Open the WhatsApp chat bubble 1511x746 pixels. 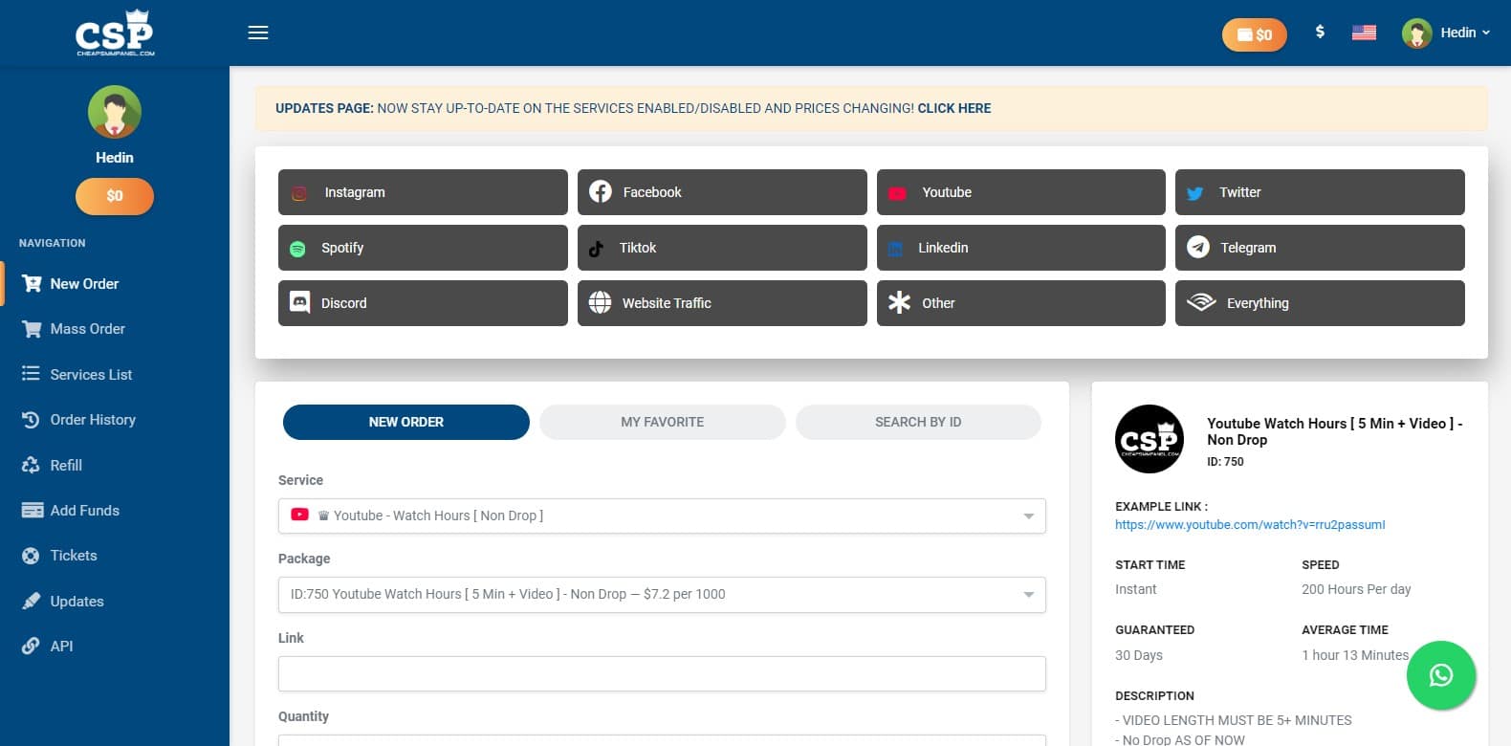1440,675
